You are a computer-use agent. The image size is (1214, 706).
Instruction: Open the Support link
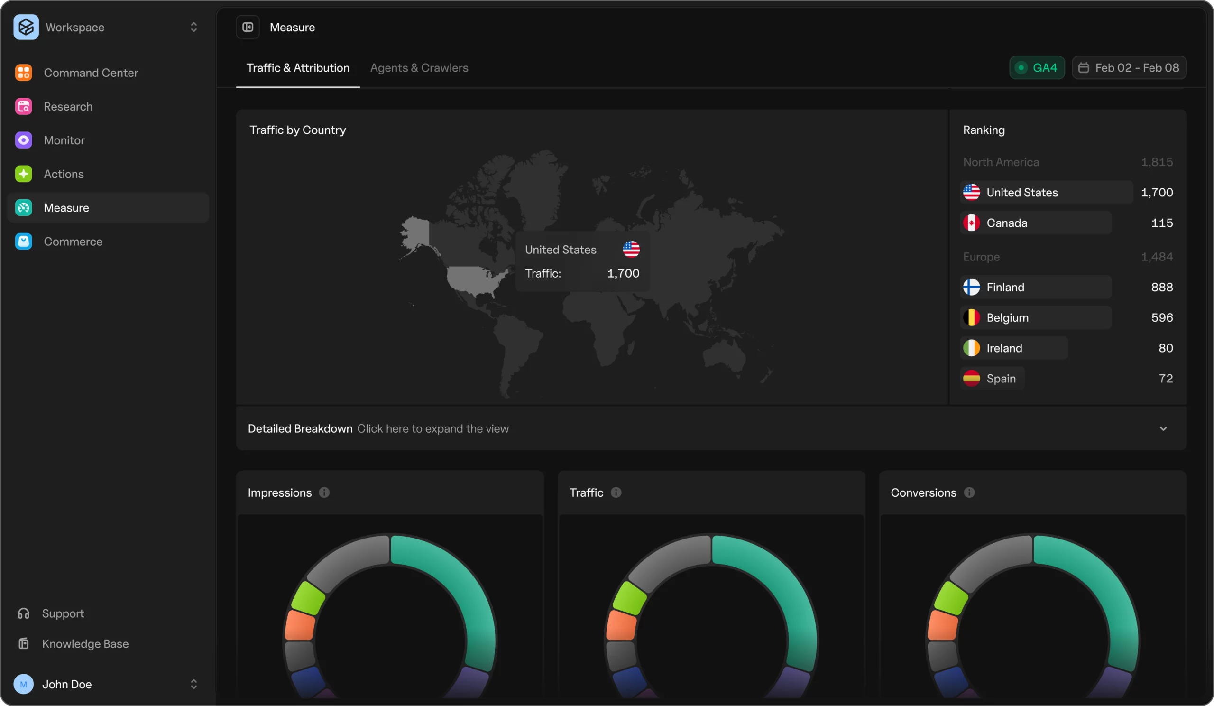[x=63, y=613]
